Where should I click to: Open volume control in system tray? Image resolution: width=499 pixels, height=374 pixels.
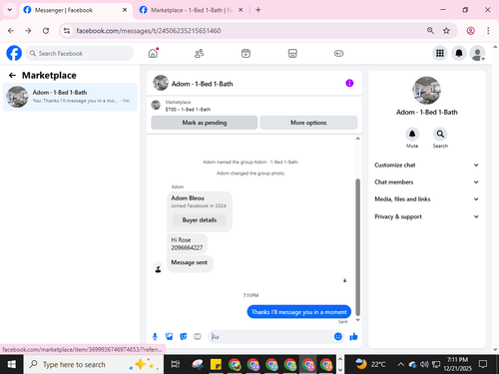point(424,365)
